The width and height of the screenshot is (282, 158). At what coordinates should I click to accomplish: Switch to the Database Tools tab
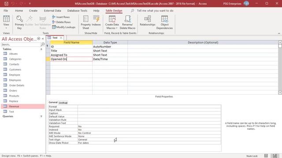77,11
